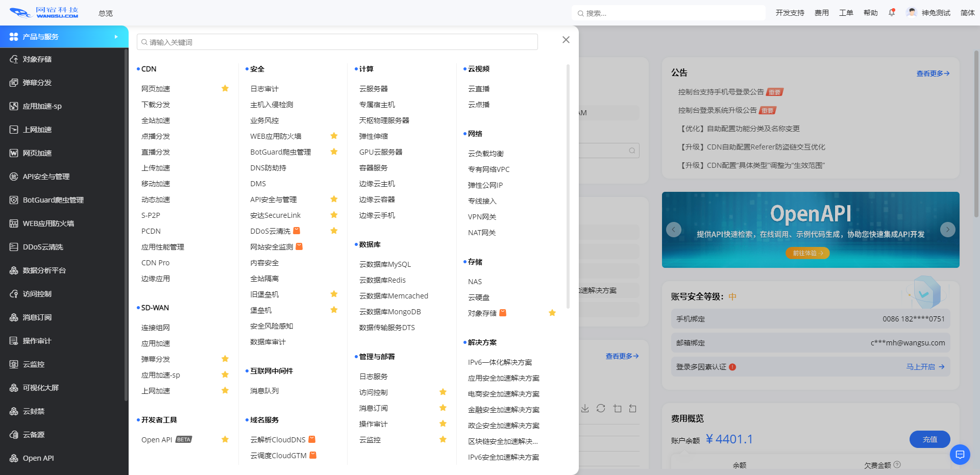Click red warning icon beside 登录多因素认证
980x475 pixels.
click(732, 367)
